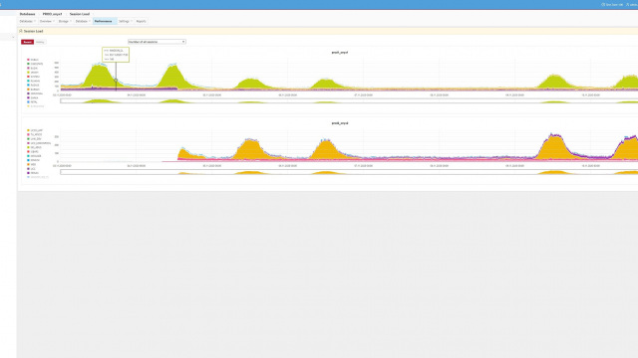Toggle the amber first series in bottom chart legend
The image size is (638, 358).
[35, 130]
